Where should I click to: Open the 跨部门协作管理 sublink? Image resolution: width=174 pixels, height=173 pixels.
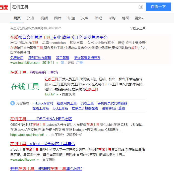(x=40, y=58)
